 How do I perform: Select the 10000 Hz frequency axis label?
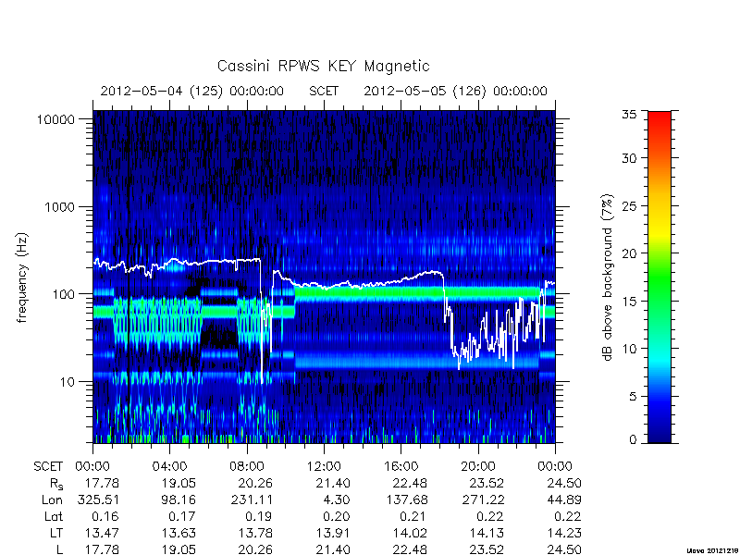55,120
